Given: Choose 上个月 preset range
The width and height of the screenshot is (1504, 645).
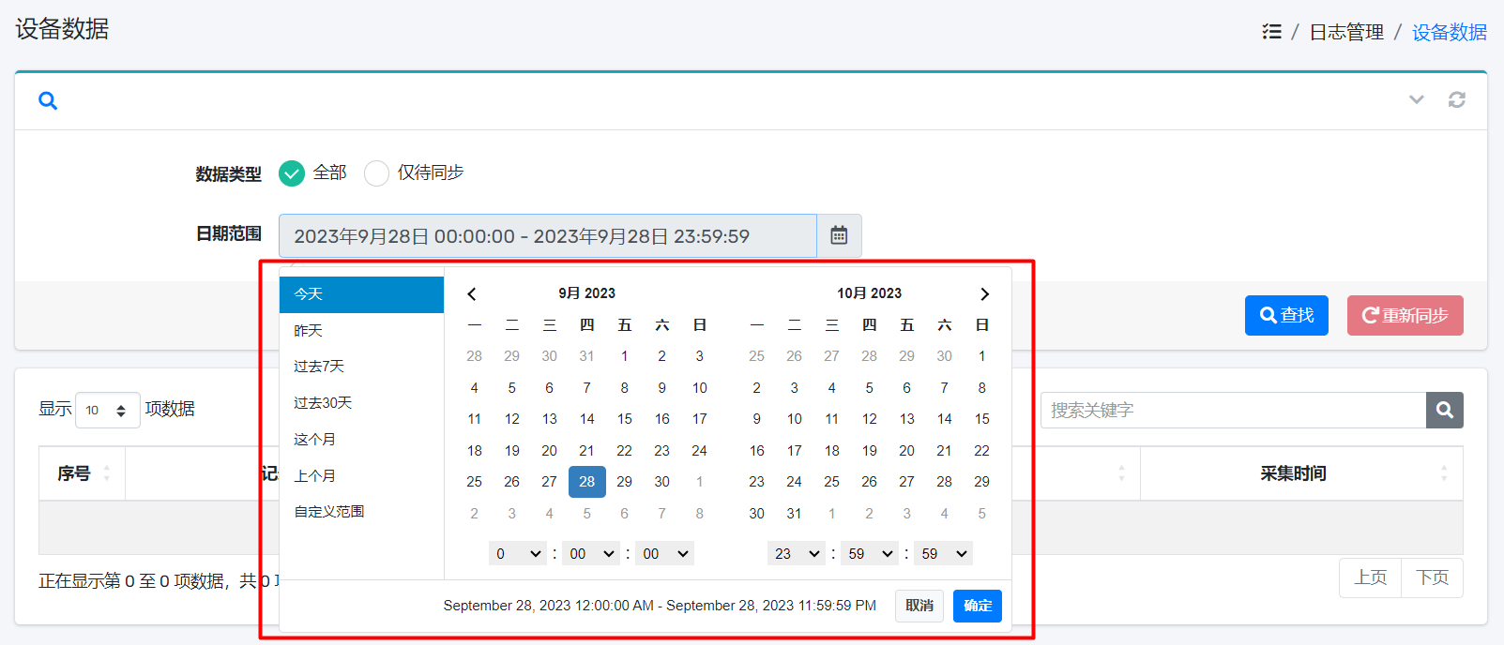Looking at the screenshot, I should click(x=315, y=475).
